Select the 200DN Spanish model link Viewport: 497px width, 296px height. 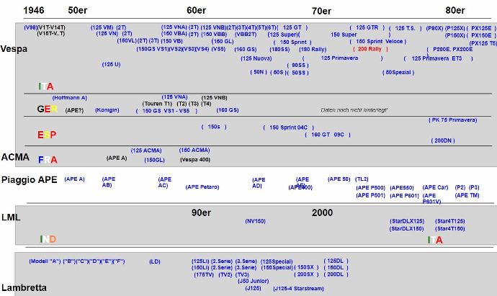coord(443,140)
